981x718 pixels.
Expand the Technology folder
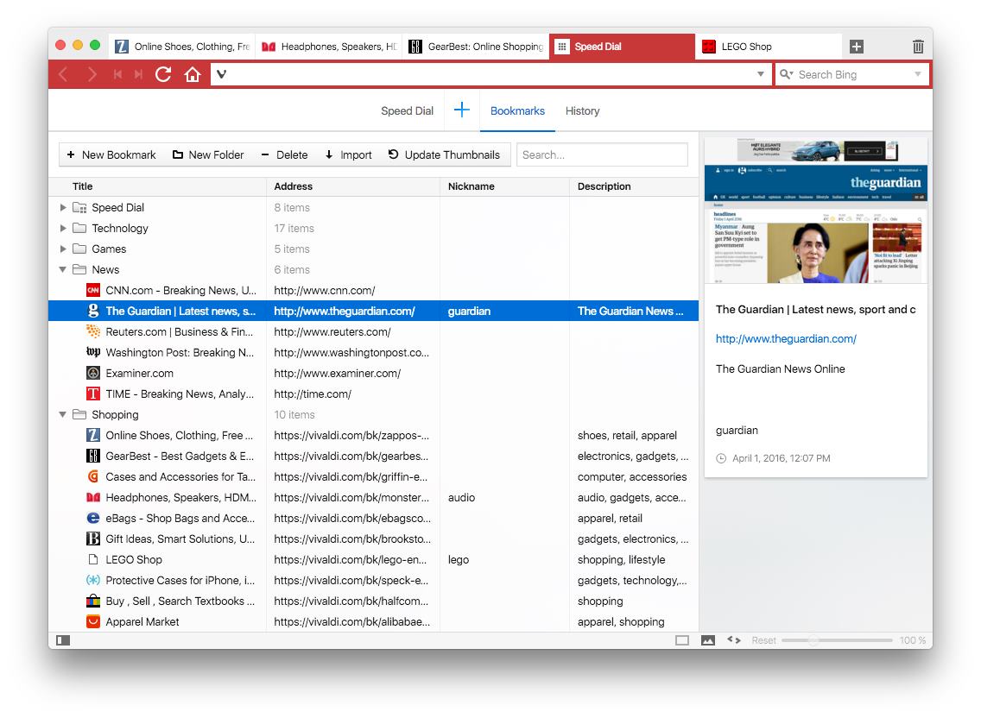(x=62, y=229)
